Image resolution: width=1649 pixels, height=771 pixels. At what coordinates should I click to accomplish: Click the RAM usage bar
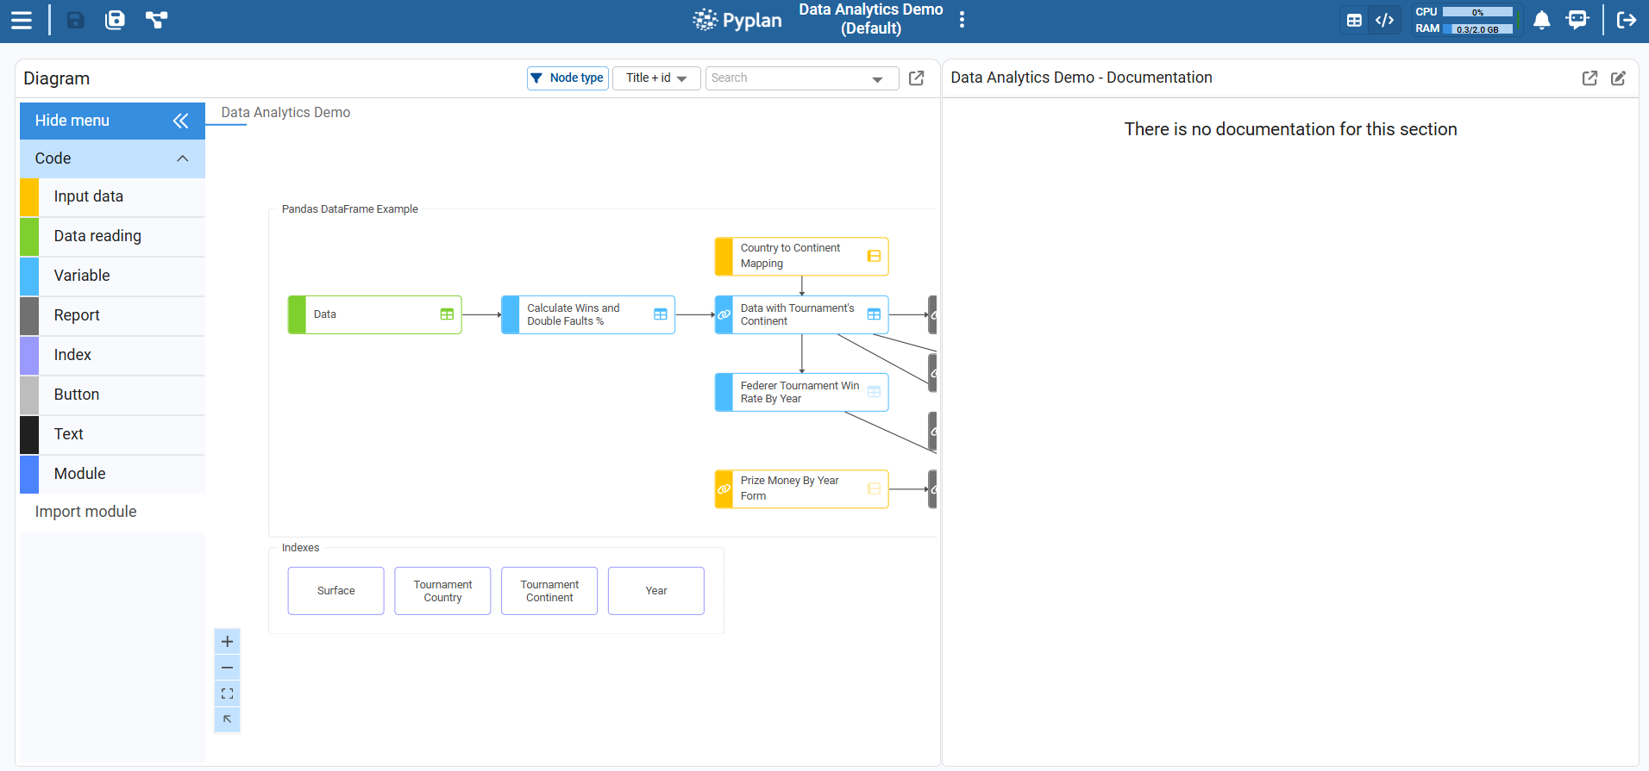coord(1477,29)
